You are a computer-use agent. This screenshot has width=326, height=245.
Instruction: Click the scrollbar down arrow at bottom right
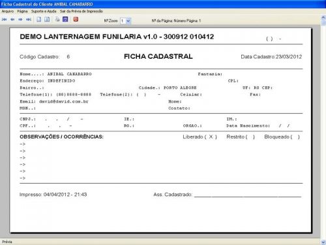323,242
